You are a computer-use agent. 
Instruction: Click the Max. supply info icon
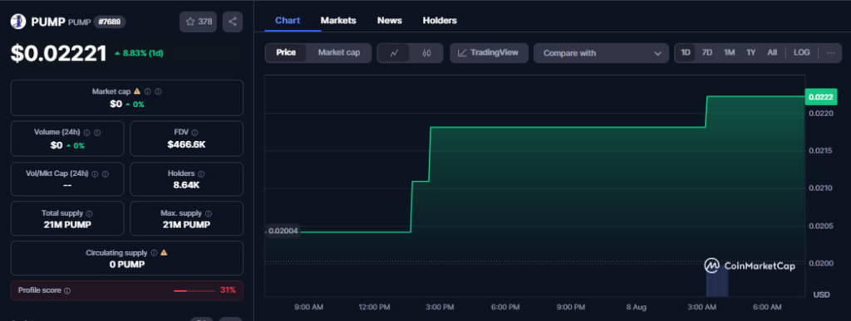pyautogui.click(x=209, y=214)
